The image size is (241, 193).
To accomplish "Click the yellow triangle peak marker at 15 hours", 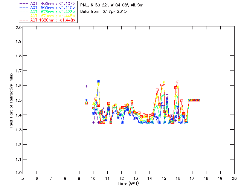I will pyautogui.click(x=164, y=81).
